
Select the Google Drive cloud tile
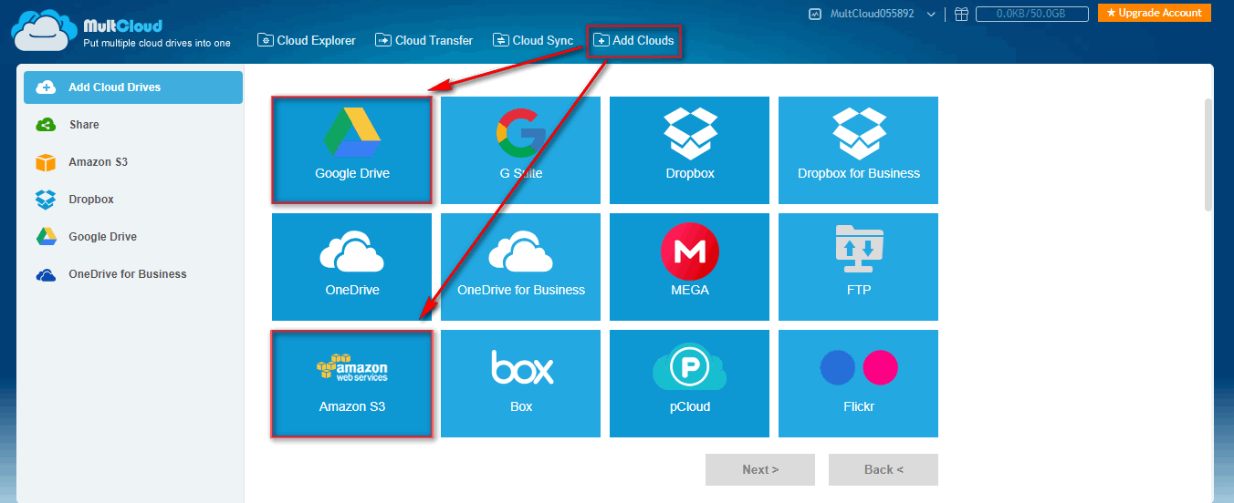pyautogui.click(x=351, y=150)
